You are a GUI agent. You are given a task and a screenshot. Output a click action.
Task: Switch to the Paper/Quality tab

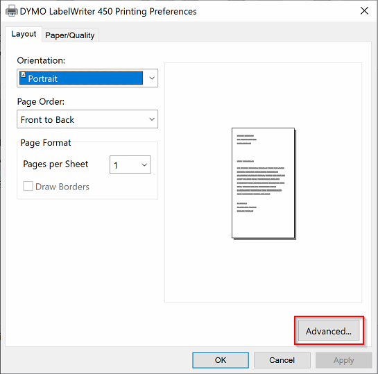(x=70, y=35)
